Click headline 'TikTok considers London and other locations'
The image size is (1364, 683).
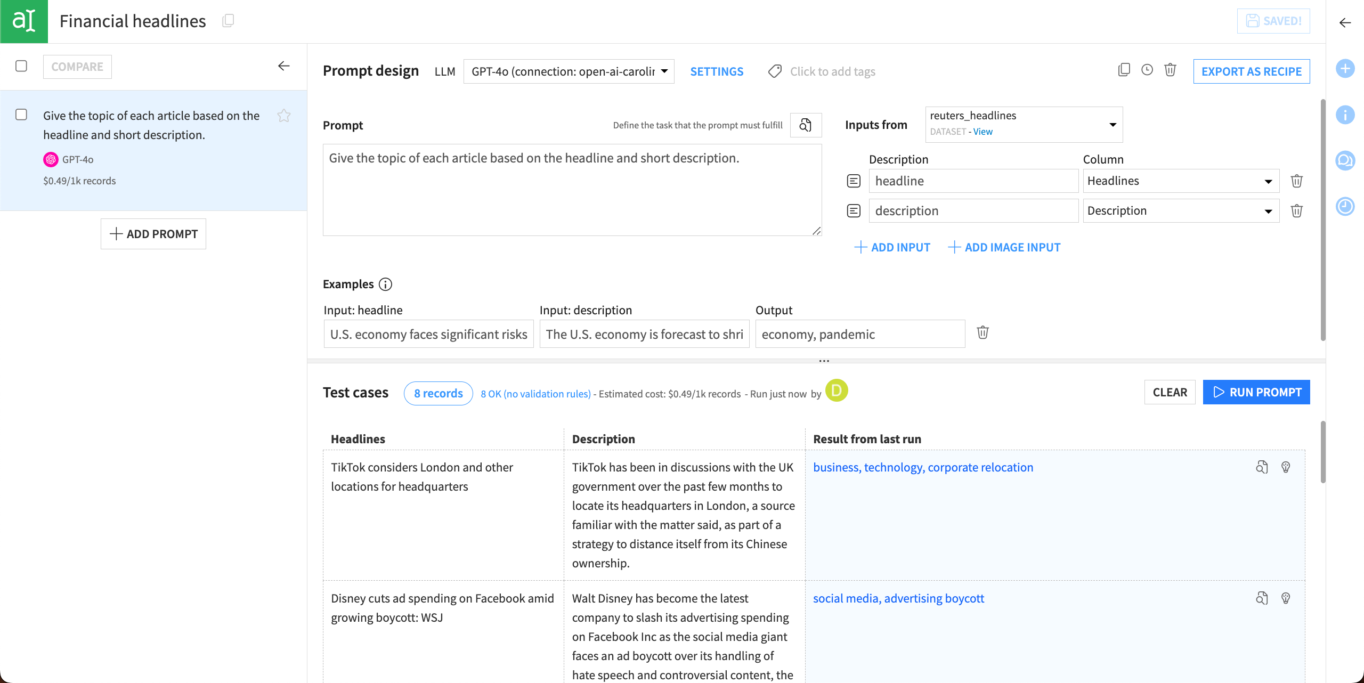click(x=422, y=477)
